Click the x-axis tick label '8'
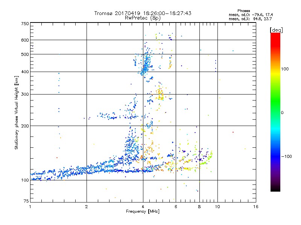The height and width of the screenshot is (225, 301). coord(199,207)
